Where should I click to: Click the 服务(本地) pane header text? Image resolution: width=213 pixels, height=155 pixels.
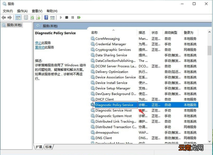[x=50, y=26]
